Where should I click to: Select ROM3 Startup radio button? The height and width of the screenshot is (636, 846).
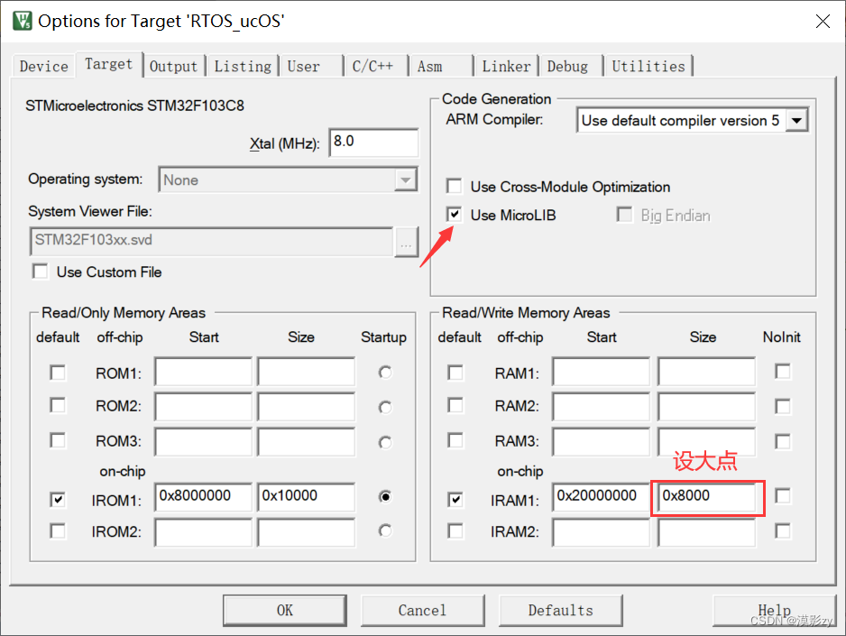pos(385,442)
